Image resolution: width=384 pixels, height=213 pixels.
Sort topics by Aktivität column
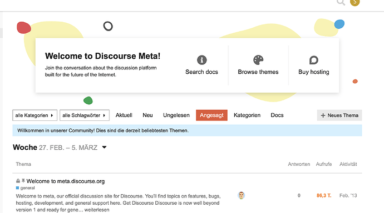pyautogui.click(x=348, y=164)
